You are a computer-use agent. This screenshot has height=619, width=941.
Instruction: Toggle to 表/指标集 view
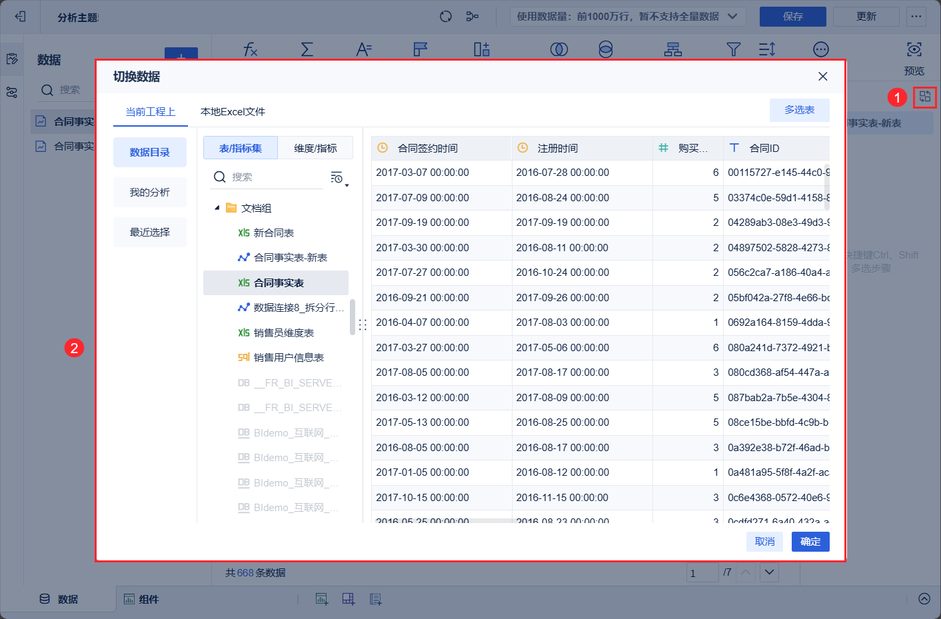tap(241, 148)
